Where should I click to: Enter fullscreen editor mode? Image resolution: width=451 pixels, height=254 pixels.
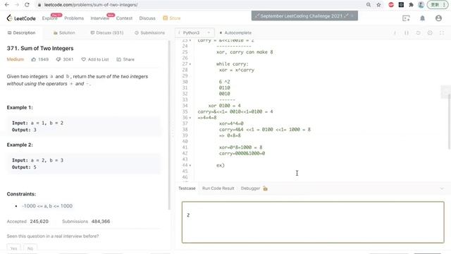click(442, 33)
